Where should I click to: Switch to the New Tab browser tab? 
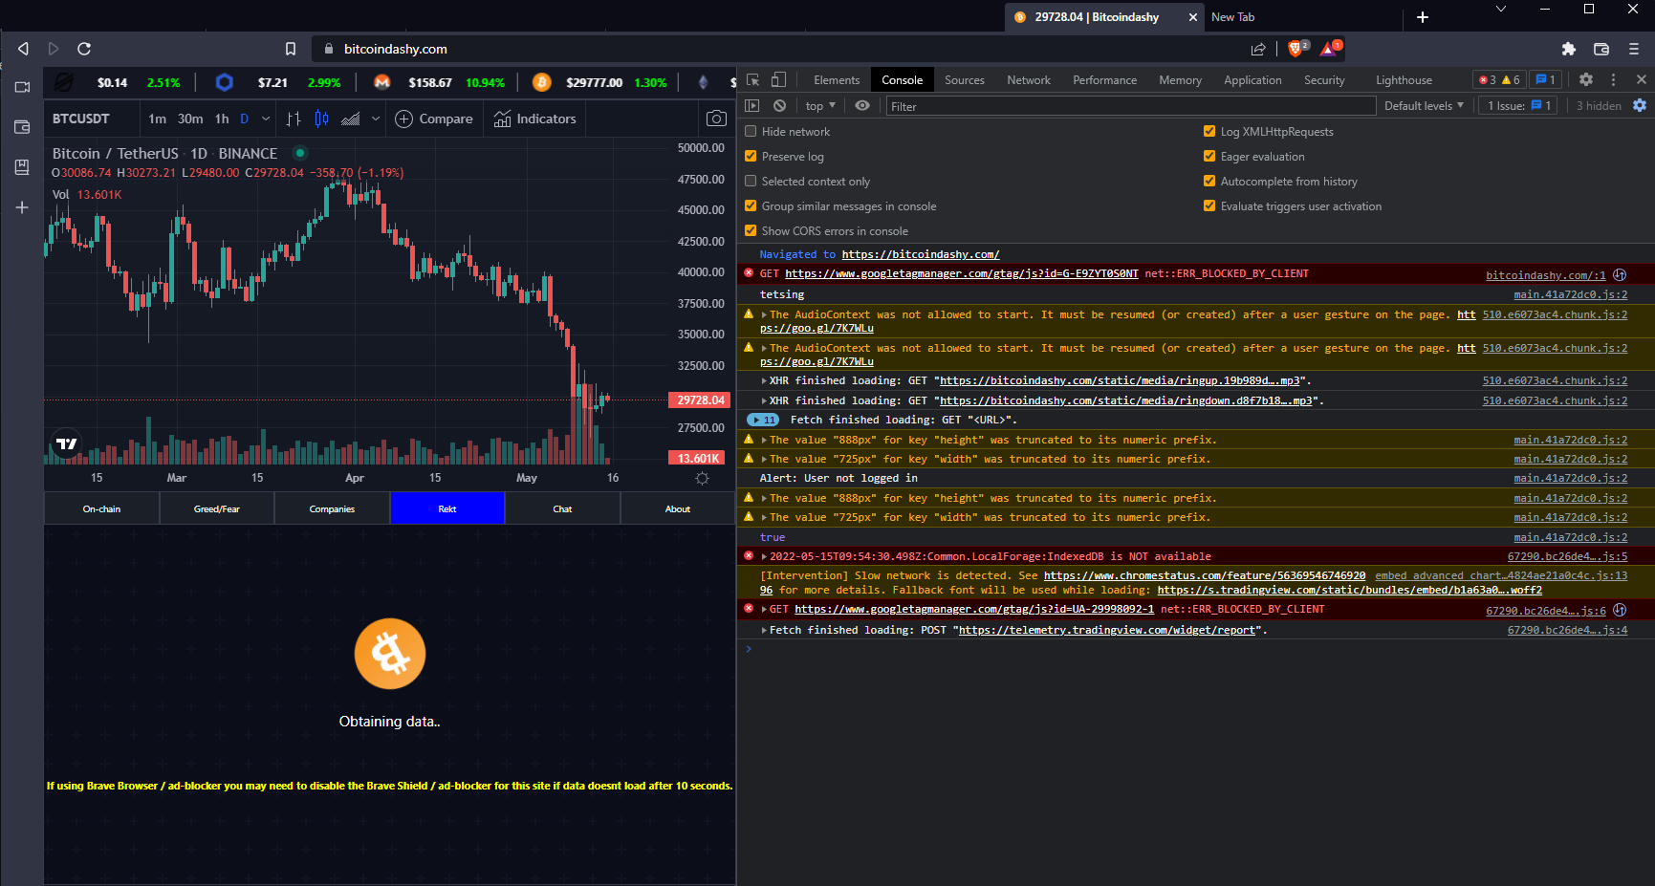tap(1232, 17)
